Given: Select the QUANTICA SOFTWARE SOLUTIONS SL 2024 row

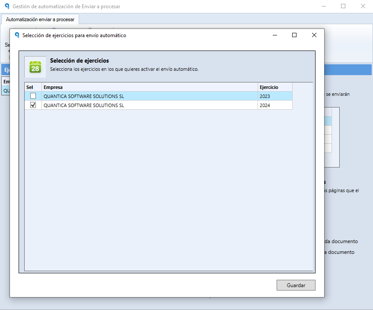Looking at the screenshot, I should (159, 105).
